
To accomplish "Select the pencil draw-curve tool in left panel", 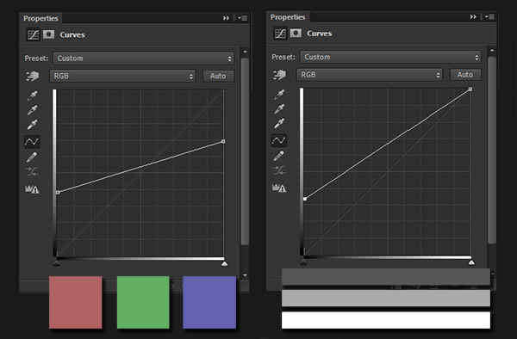I will tap(32, 157).
